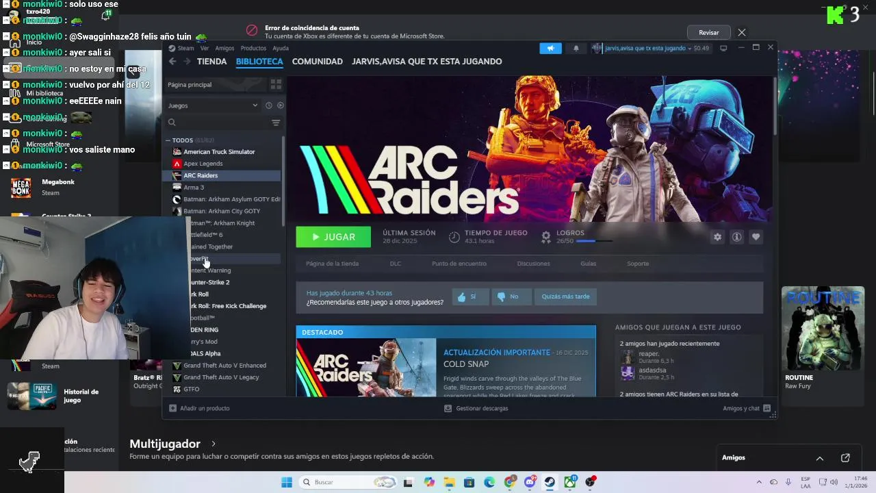The height and width of the screenshot is (493, 876).
Task: Open the COLD SNAP update thumbnail
Action: click(365, 368)
